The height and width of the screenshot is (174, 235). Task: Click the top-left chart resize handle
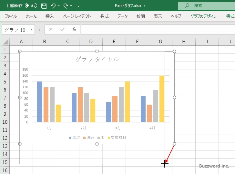coord(20,52)
